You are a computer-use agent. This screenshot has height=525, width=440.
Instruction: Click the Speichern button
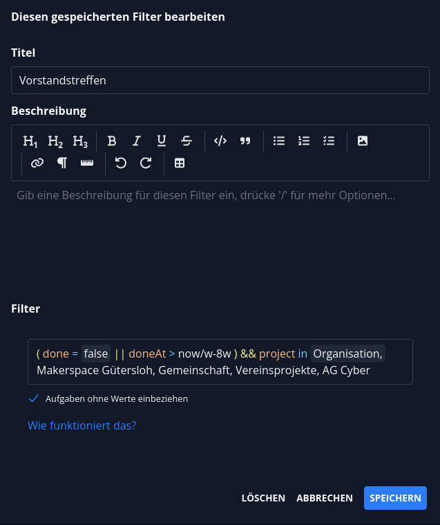(395, 498)
